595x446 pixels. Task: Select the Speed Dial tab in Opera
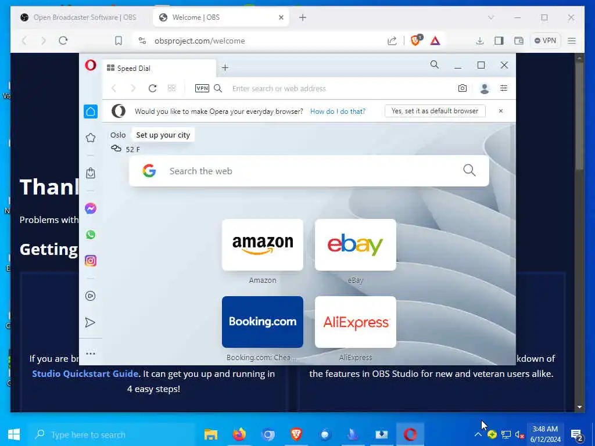point(159,69)
